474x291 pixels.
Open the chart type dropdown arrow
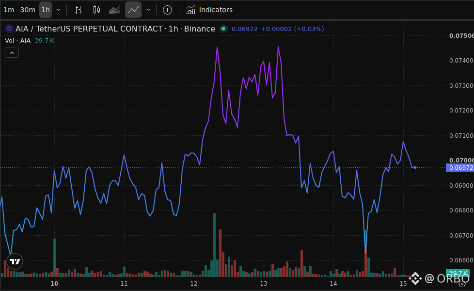coord(148,10)
